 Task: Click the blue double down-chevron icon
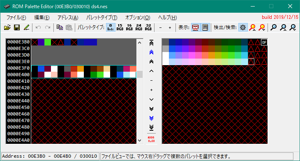[x=151, y=118]
